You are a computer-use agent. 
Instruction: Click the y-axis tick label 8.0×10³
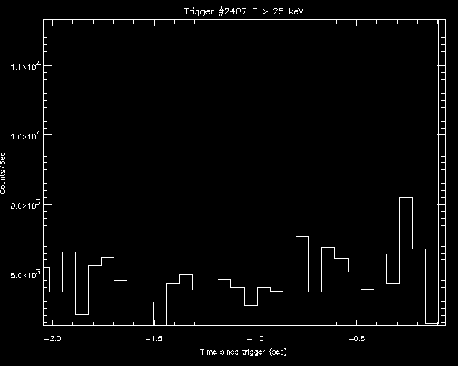pyautogui.click(x=26, y=275)
